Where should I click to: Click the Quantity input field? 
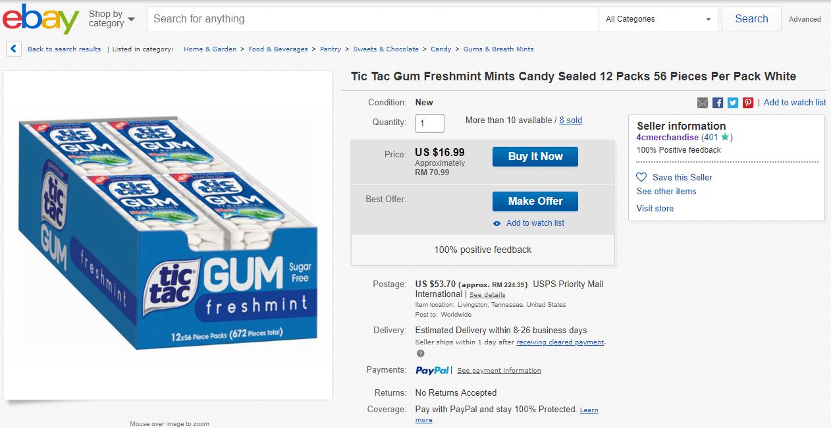coord(429,123)
